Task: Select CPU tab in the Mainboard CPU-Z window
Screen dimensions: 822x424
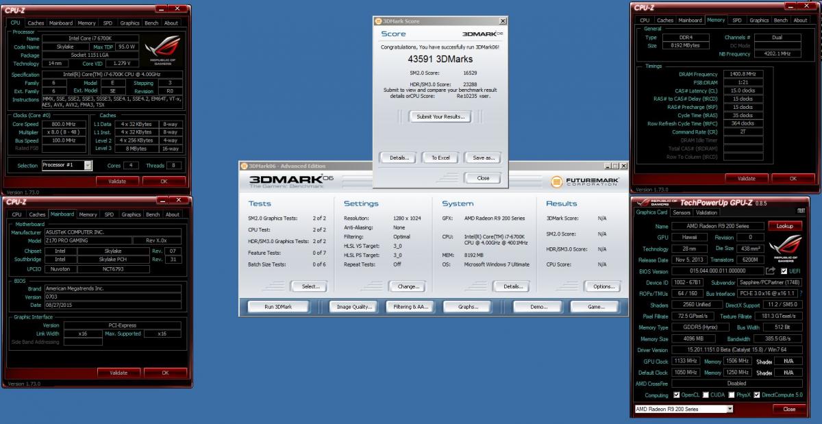Action: coord(16,214)
